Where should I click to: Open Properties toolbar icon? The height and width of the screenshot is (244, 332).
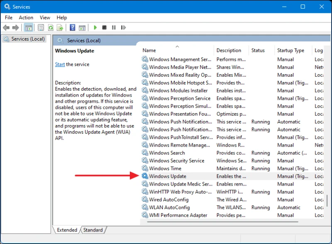41,27
